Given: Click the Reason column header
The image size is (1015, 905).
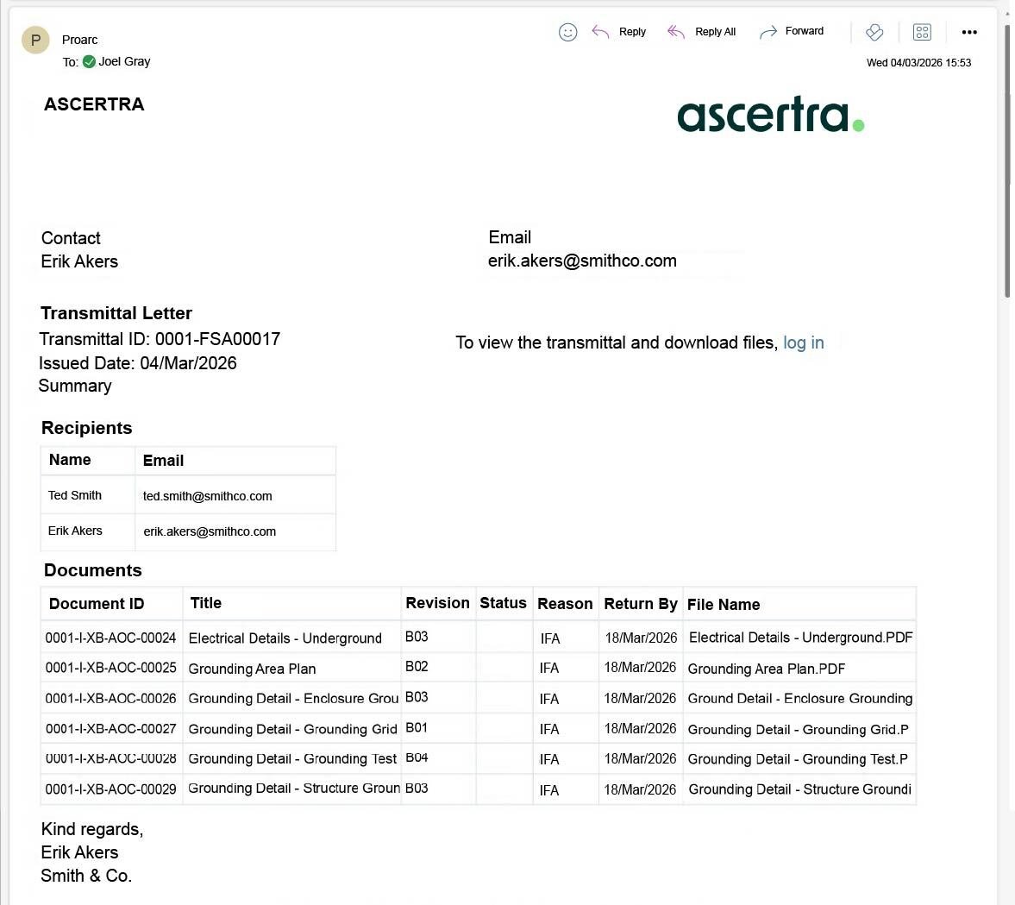Looking at the screenshot, I should pyautogui.click(x=565, y=604).
